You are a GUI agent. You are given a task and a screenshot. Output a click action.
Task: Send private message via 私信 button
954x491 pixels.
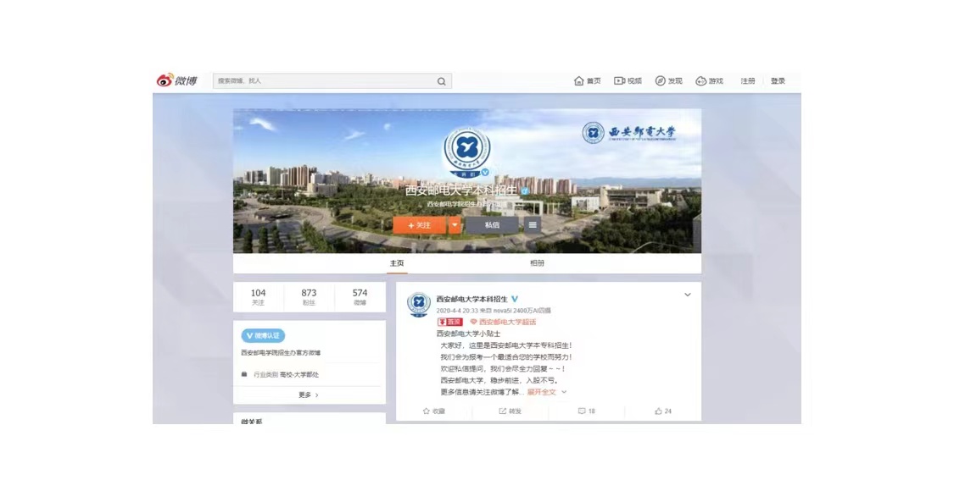click(492, 225)
